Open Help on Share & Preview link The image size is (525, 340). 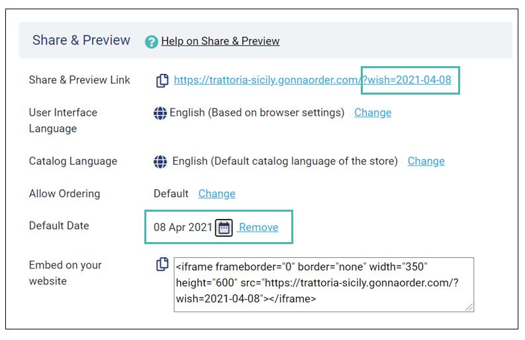(x=220, y=41)
